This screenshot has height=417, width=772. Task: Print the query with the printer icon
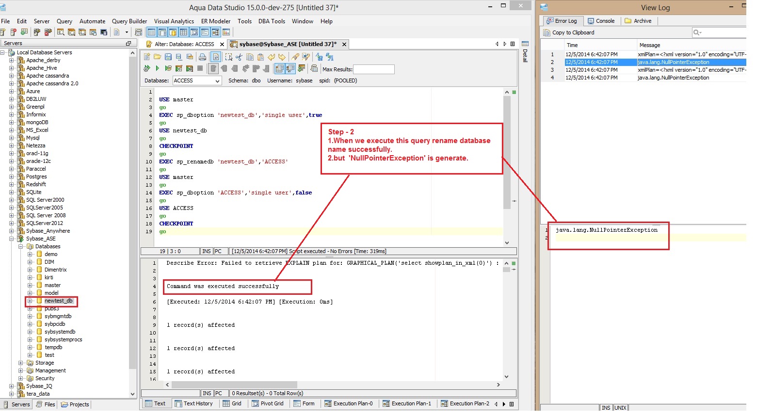202,57
